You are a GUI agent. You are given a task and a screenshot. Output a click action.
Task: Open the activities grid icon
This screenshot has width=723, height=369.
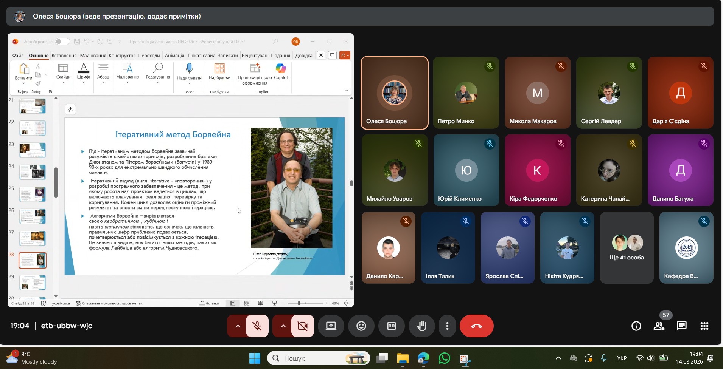[x=704, y=326]
